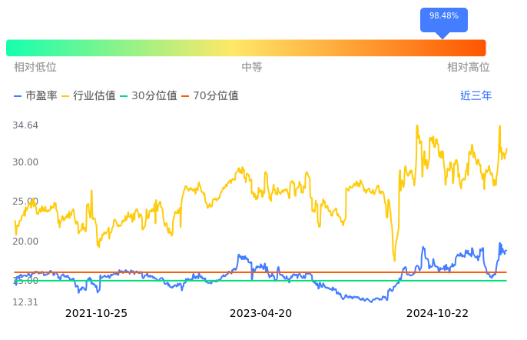Hide the 30分位值 legend series
Image resolution: width=527 pixels, height=340 pixels.
point(147,96)
